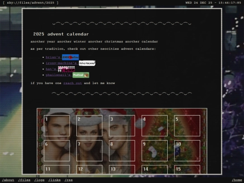Open advent calendar door 5

coord(187,126)
